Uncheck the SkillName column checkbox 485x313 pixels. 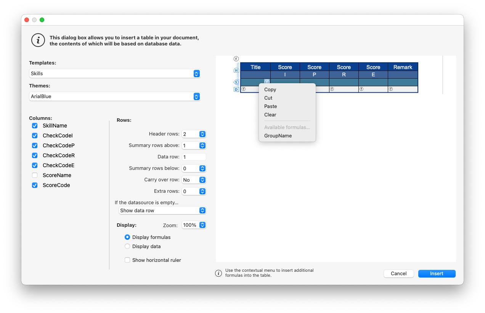(35, 126)
